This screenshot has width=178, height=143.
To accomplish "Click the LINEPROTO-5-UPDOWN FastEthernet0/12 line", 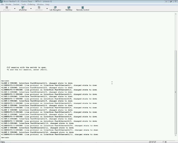I will 50,135.
